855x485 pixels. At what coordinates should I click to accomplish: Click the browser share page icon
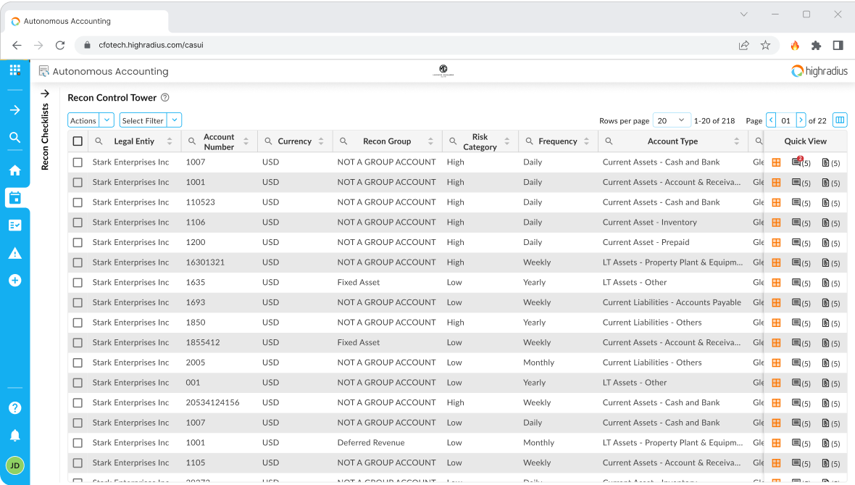coord(743,45)
